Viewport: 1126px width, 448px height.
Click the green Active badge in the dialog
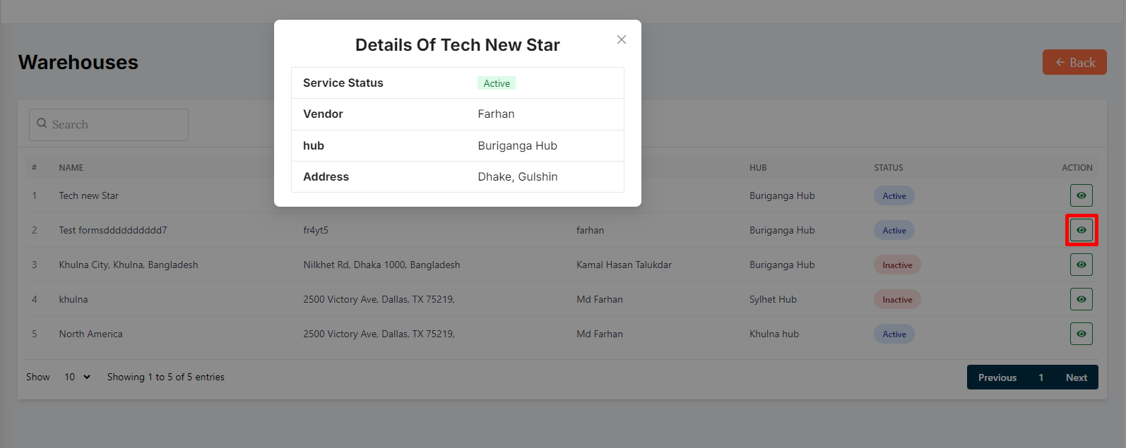click(x=496, y=83)
